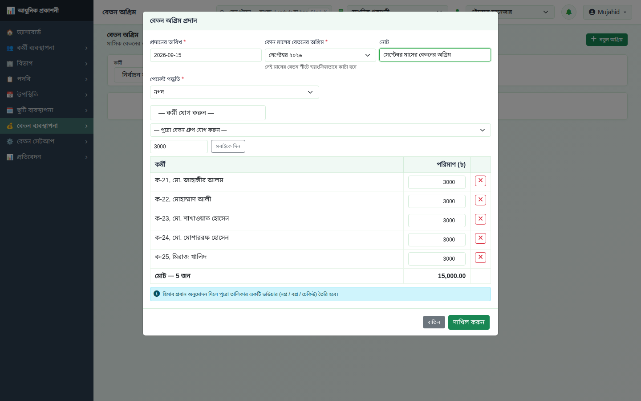Expand the ছুটি ব্যবস্থাপনা sidebar chevron
This screenshot has width=641, height=401.
(86, 110)
